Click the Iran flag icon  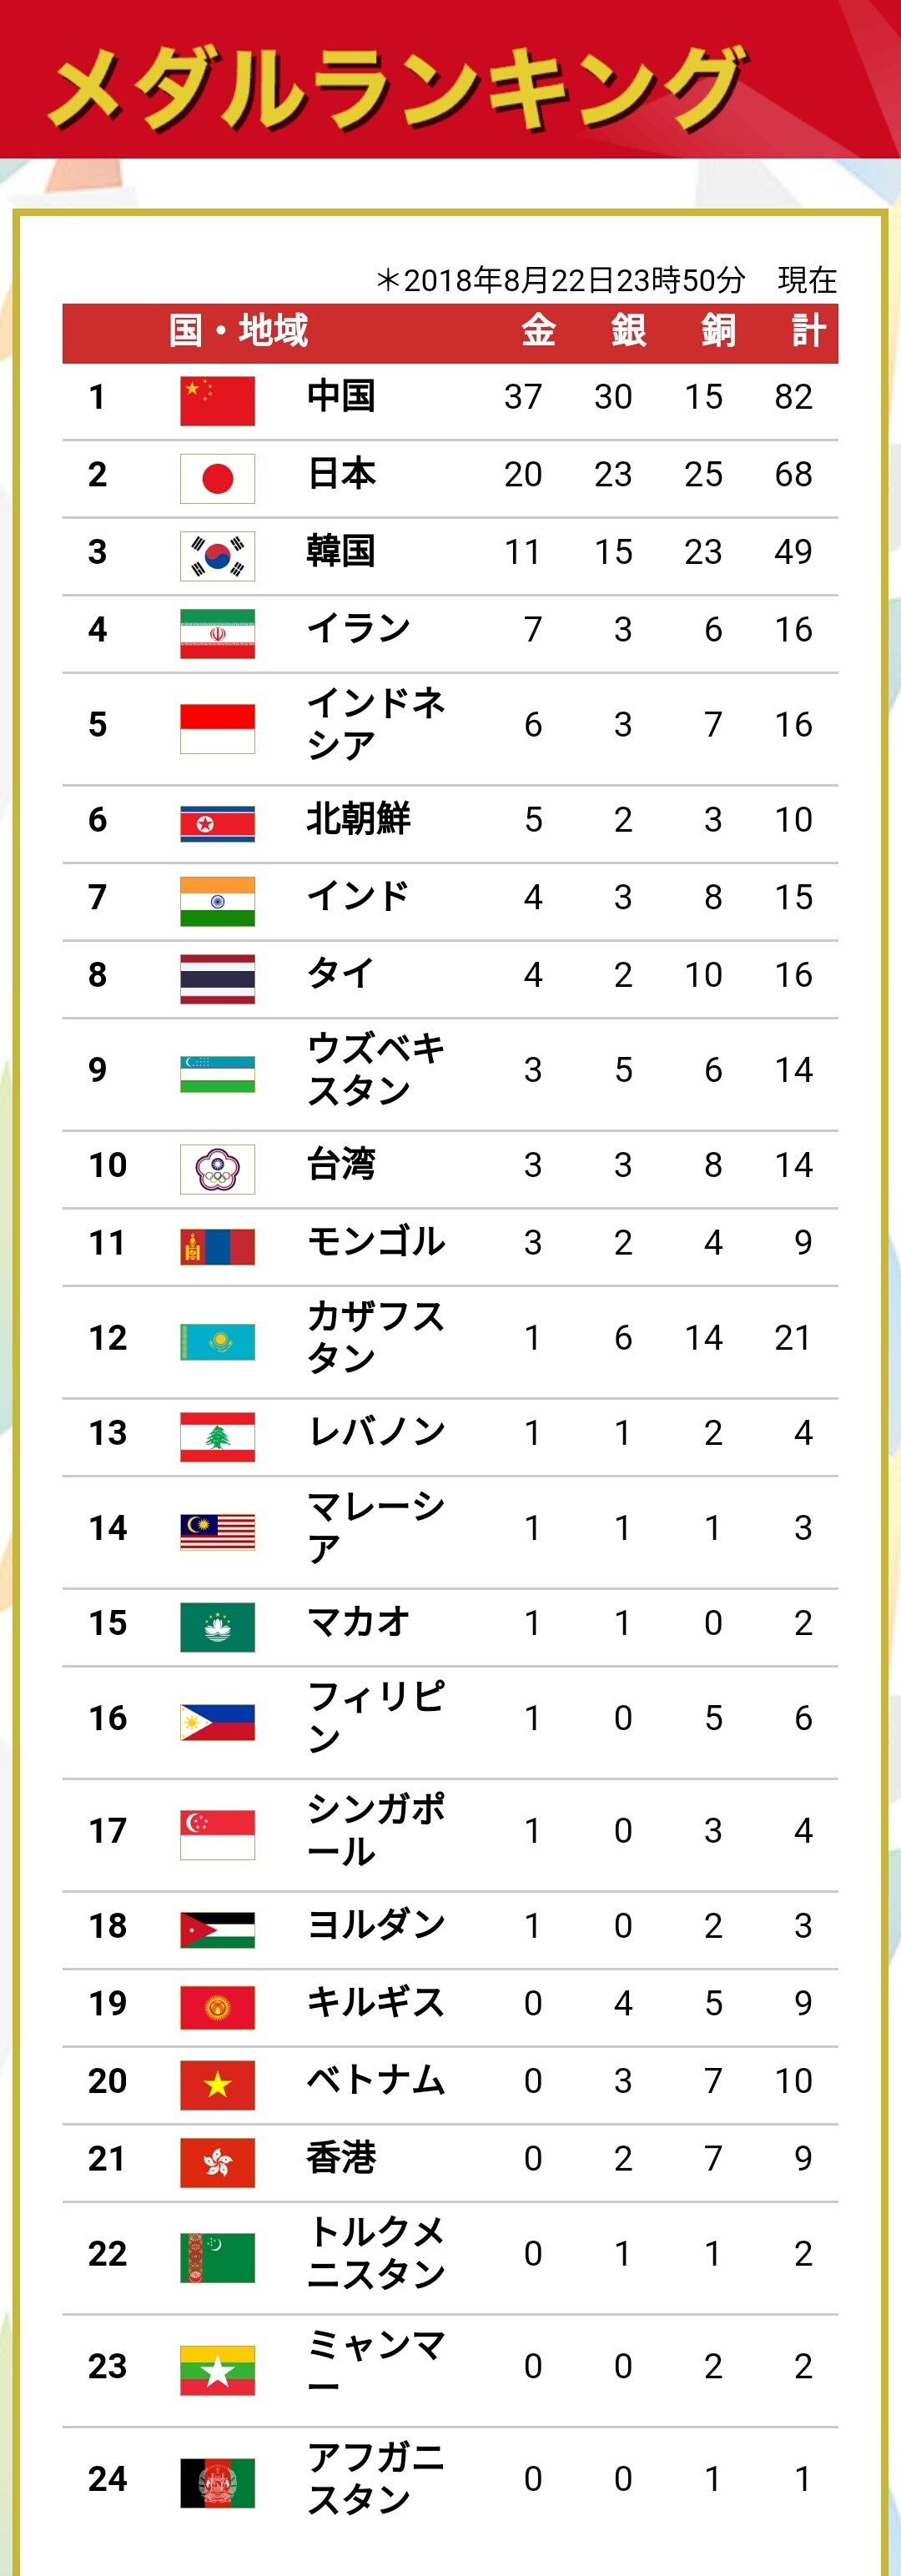(x=217, y=634)
